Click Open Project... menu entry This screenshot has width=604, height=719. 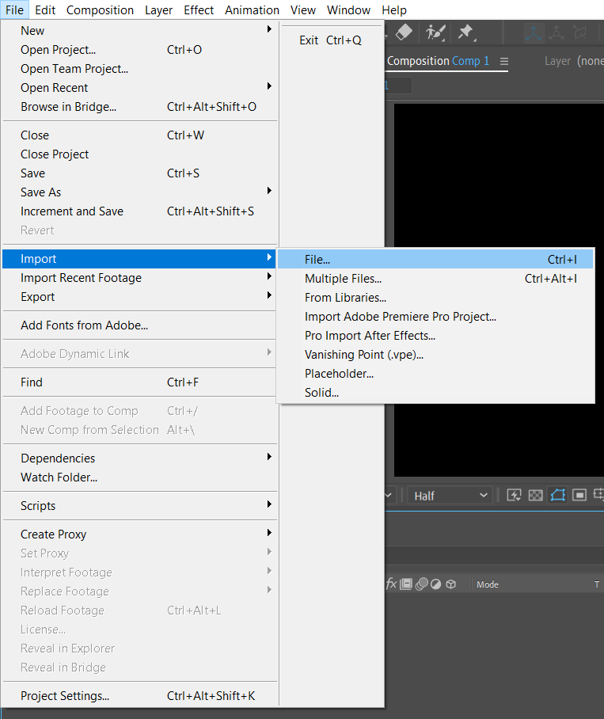pos(140,50)
